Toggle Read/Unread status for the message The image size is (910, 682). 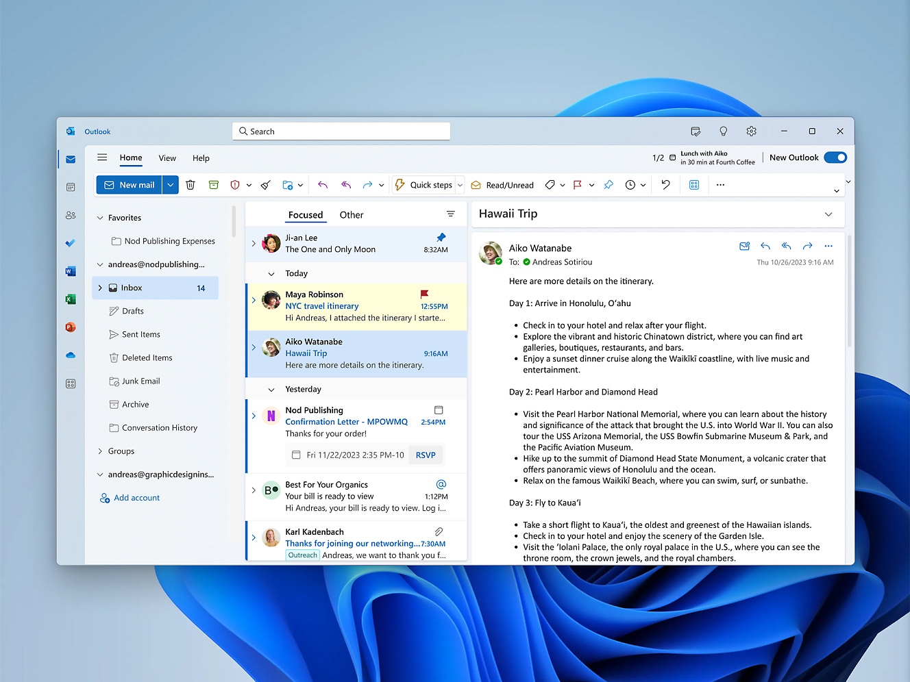click(x=502, y=185)
